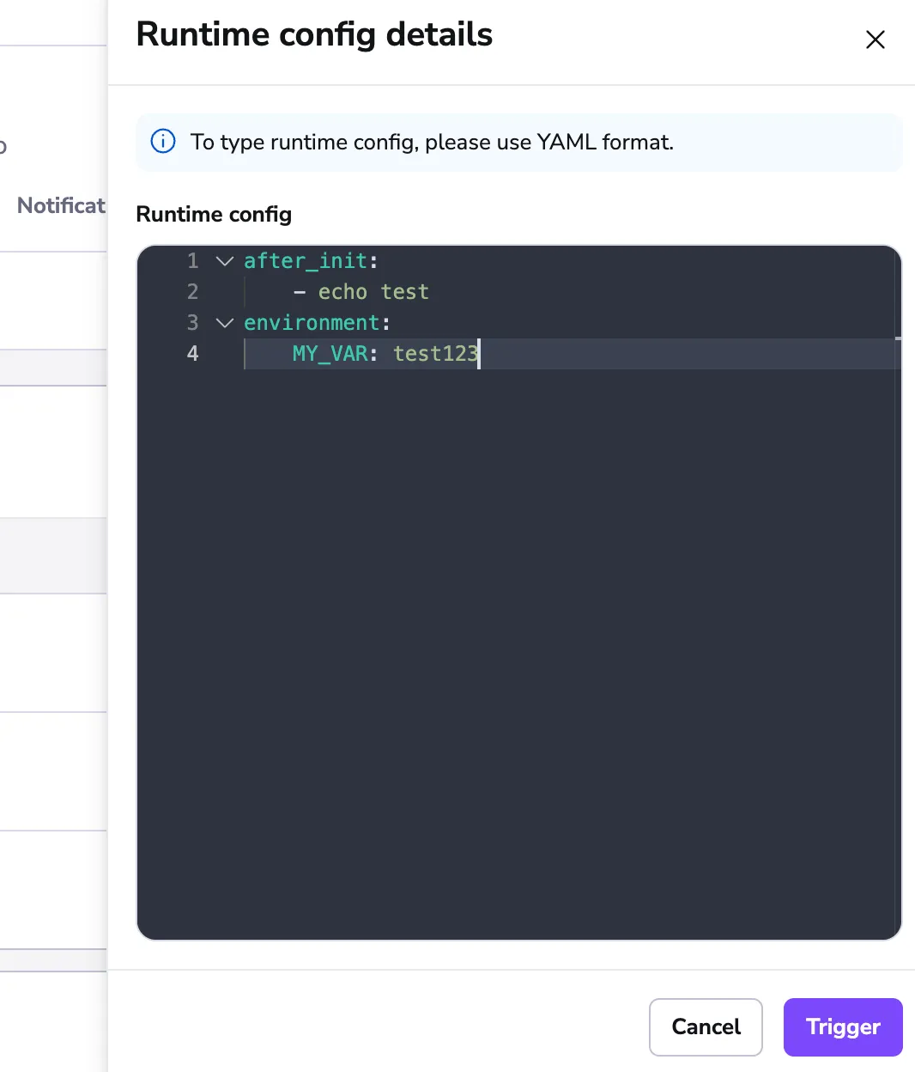Image resolution: width=915 pixels, height=1072 pixels.
Task: Click line number 1 in the editor gutter
Action: tap(191, 261)
